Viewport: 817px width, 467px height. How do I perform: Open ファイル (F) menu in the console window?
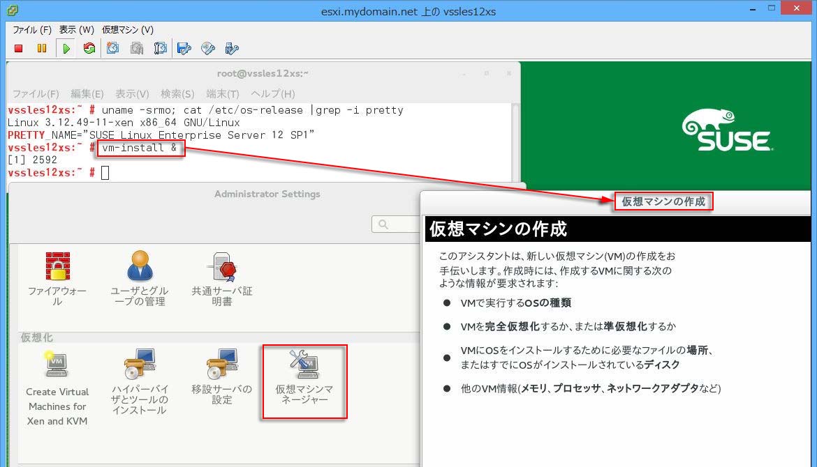32,30
